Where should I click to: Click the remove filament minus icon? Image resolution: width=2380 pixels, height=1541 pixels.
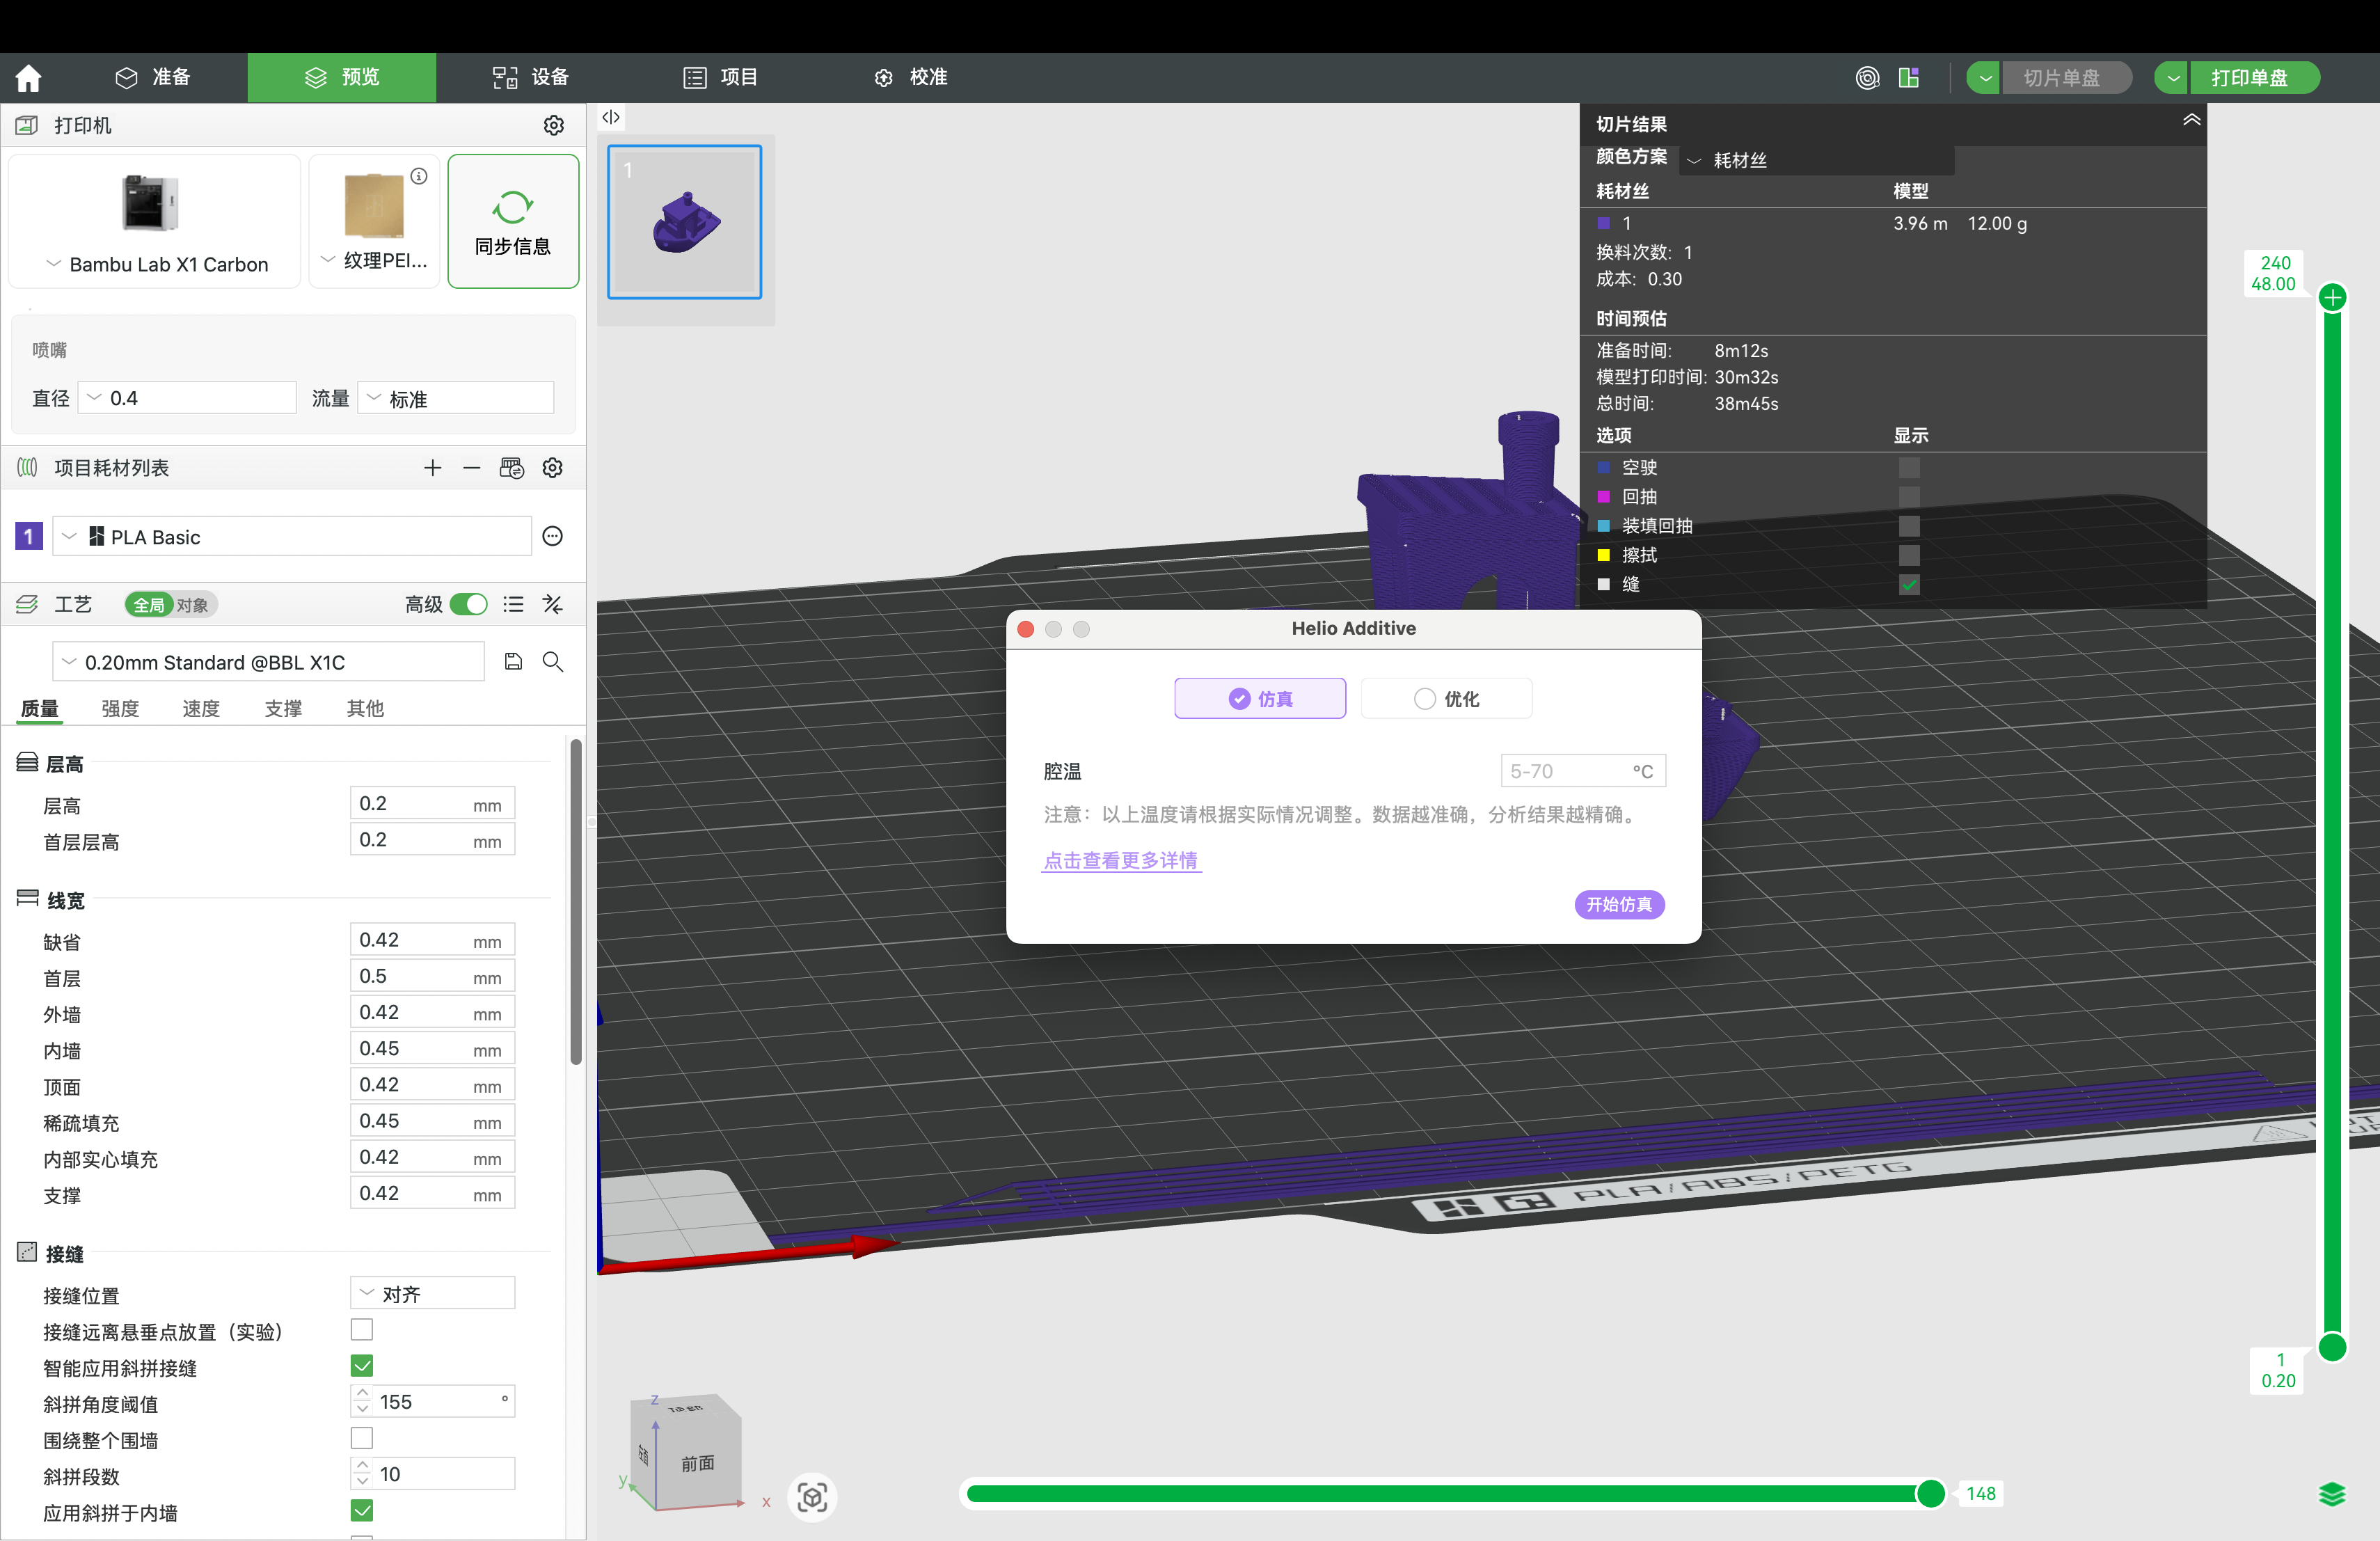472,468
